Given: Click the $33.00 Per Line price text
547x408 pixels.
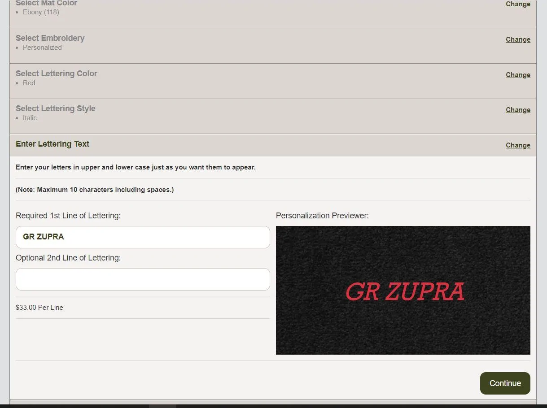Looking at the screenshot, I should [39, 308].
